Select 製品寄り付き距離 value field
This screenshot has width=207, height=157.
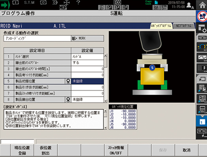87,75
